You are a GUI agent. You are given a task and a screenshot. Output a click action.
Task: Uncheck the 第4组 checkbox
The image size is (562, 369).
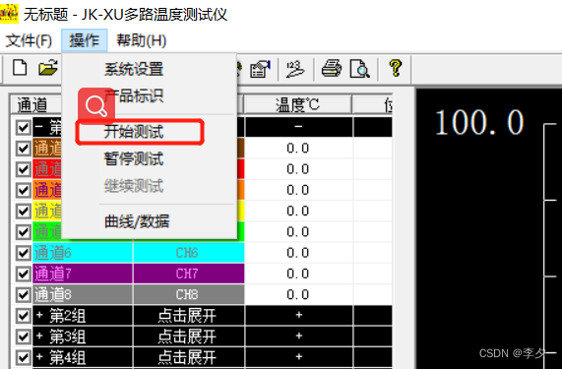coord(24,357)
